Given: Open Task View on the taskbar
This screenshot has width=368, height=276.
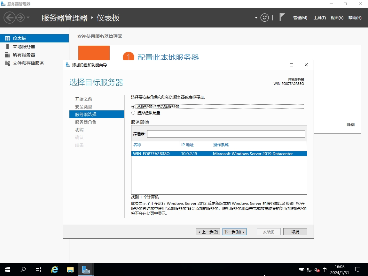Looking at the screenshot, I should click(38, 270).
